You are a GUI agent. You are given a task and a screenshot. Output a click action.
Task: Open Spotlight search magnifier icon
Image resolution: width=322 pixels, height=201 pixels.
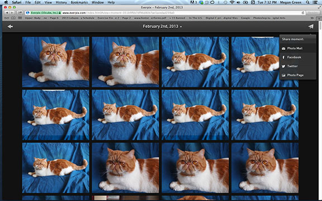click(x=307, y=2)
